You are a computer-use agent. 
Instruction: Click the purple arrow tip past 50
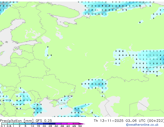(82, 124)
